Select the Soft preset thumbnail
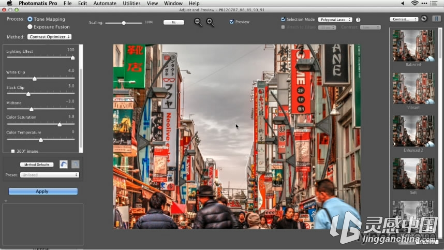 413,173
